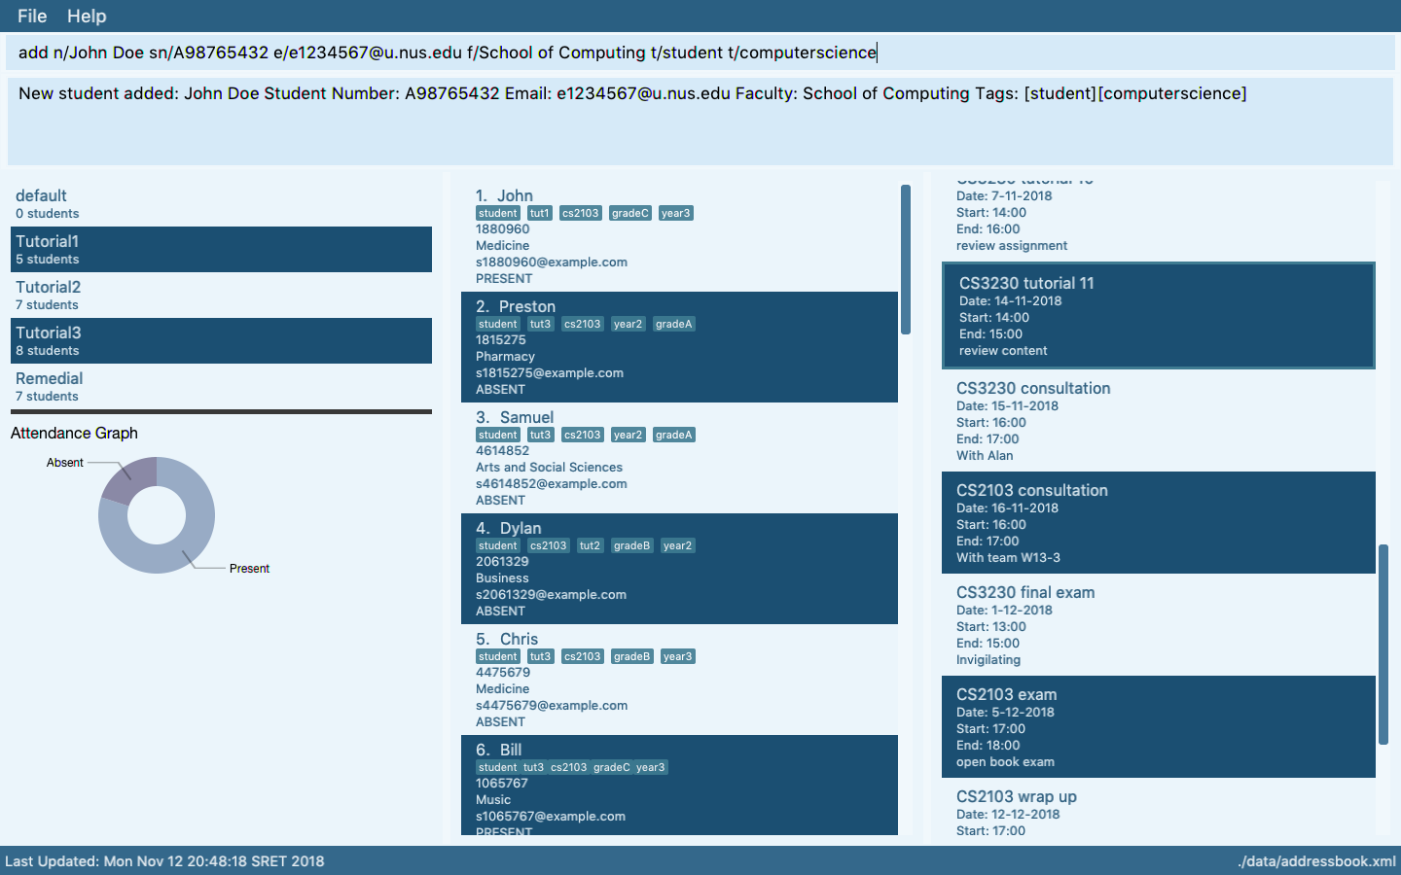Click the gradeA tag on Samuel
1401x875 pixels.
[x=673, y=436]
